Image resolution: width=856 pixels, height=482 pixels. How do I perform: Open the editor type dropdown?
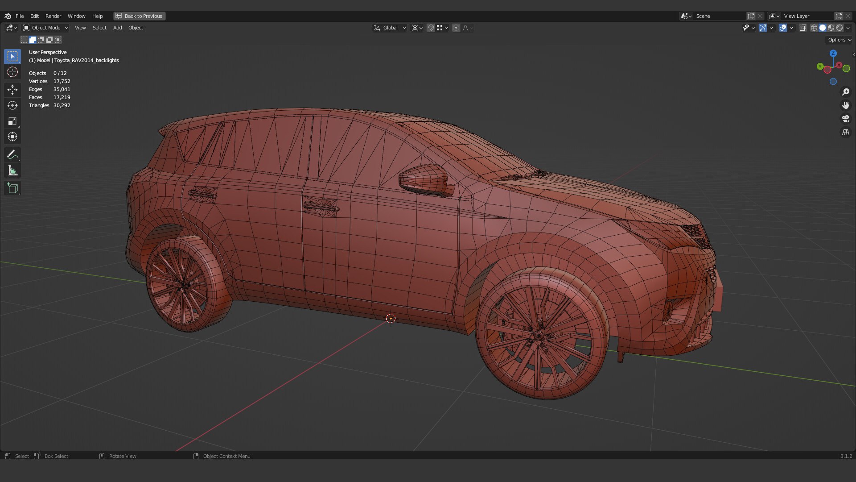coord(11,28)
